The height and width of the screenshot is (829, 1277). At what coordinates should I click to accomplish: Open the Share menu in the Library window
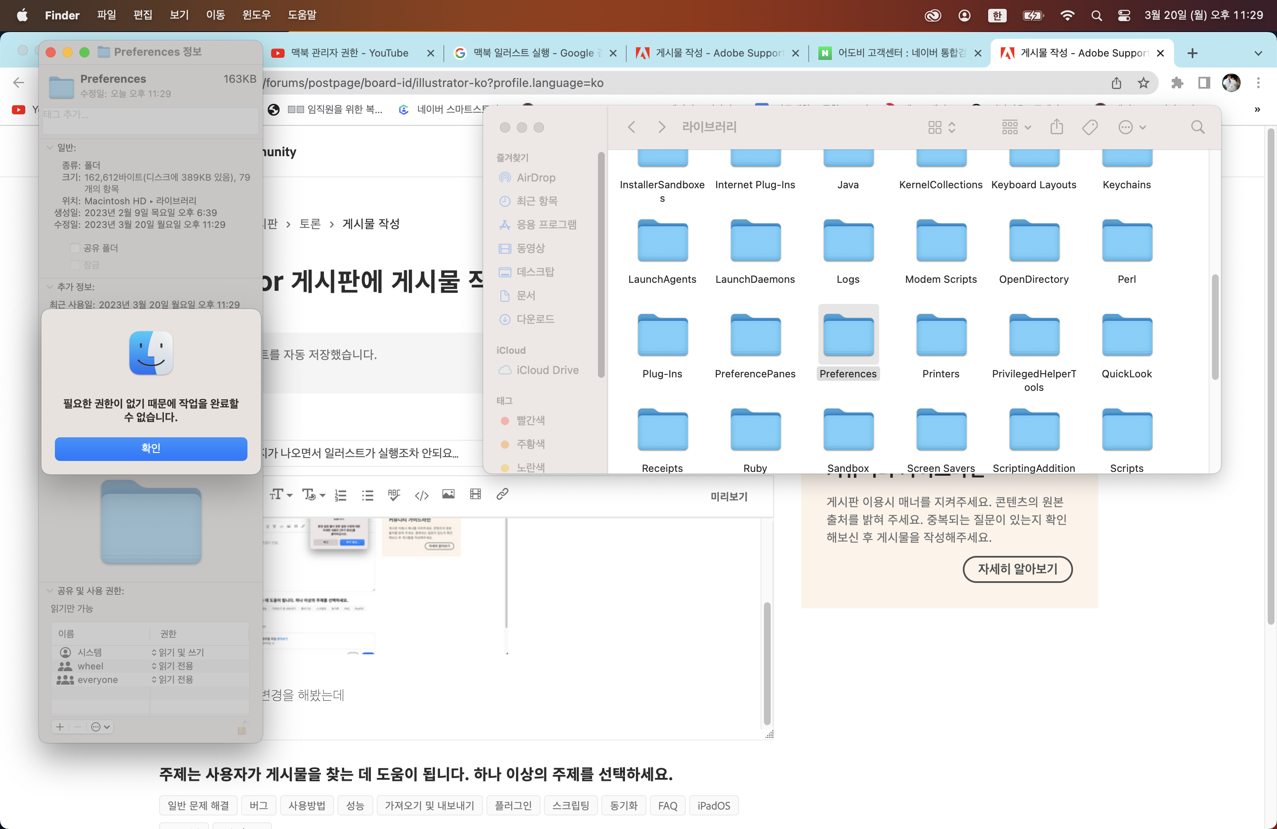1057,127
